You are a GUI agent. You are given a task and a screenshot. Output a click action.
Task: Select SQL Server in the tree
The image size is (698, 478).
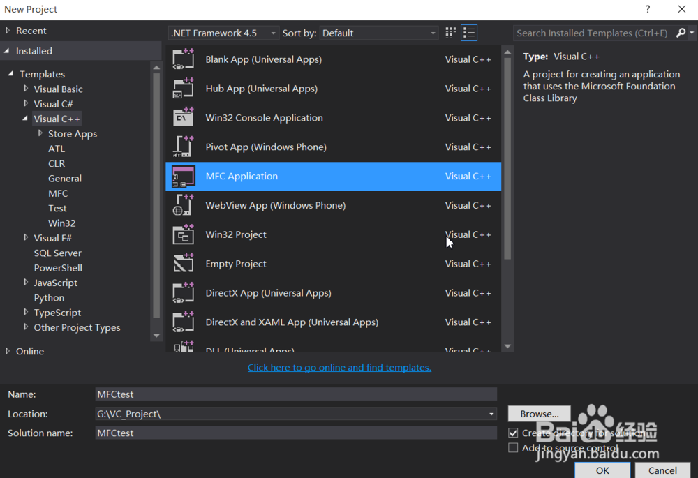(x=58, y=253)
